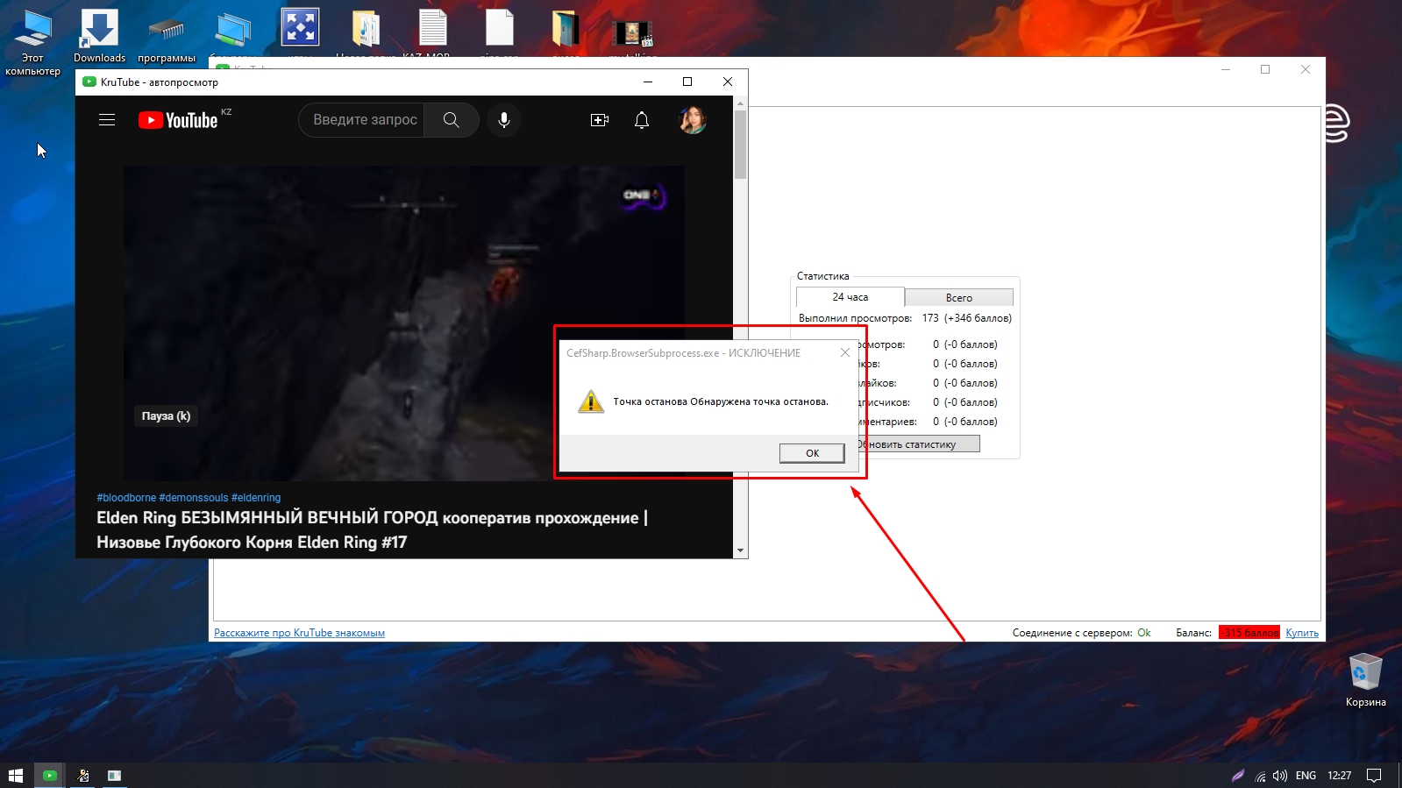This screenshot has width=1402, height=788.
Task: Switch the ENG input language indicator
Action: click(x=1306, y=776)
